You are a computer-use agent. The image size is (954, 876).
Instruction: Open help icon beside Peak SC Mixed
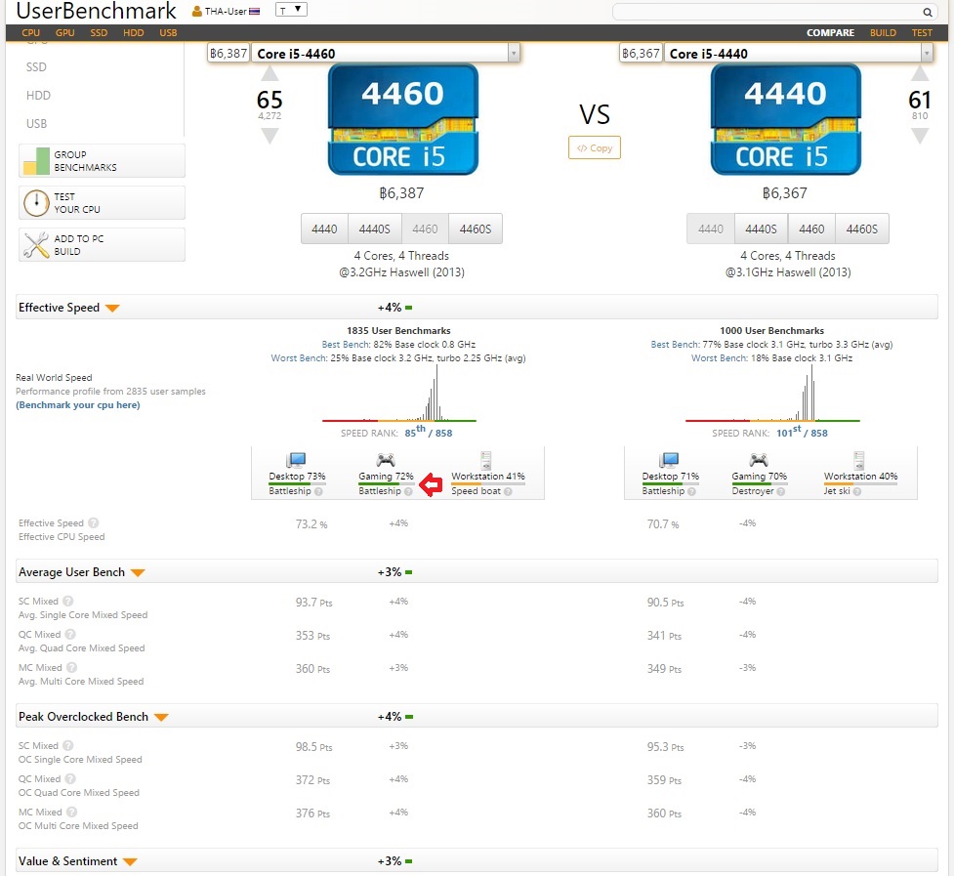pyautogui.click(x=67, y=745)
